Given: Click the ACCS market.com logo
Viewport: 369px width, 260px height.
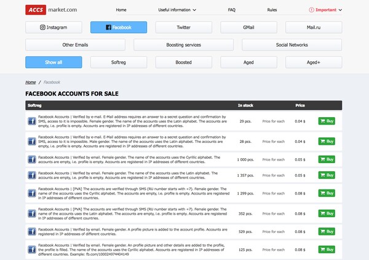Looking at the screenshot, I should point(51,10).
